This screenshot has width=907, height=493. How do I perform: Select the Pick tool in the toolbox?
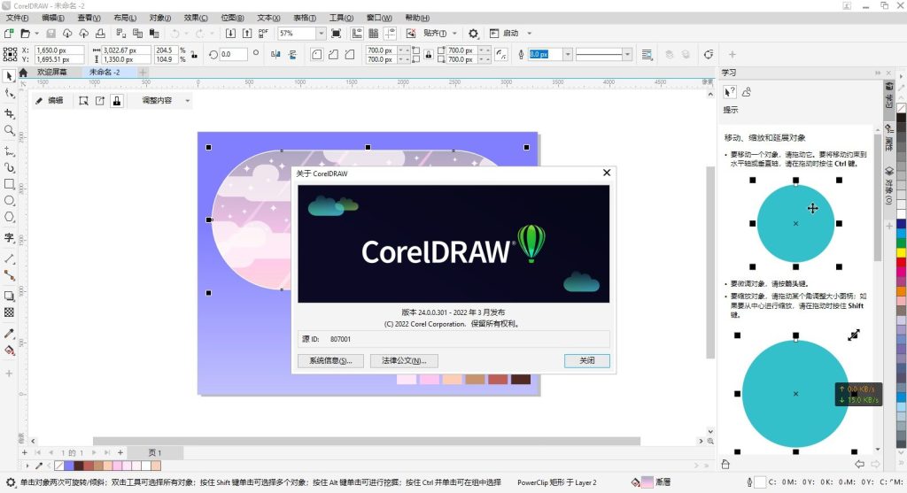point(9,76)
